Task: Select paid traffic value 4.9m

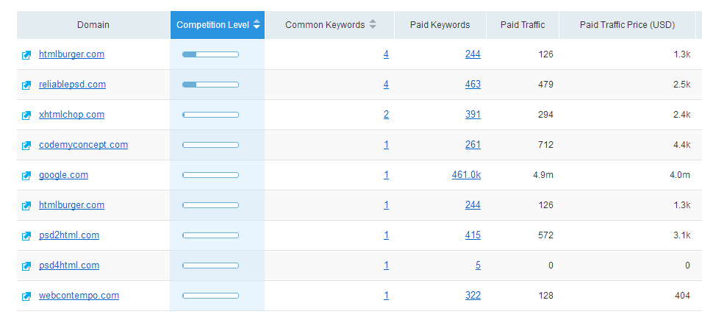Action: click(x=543, y=174)
